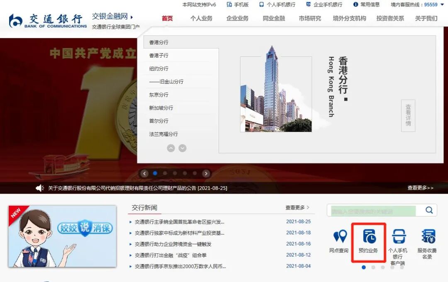Select 东京分行 in branch list
The image size is (448, 282).
tap(159, 95)
